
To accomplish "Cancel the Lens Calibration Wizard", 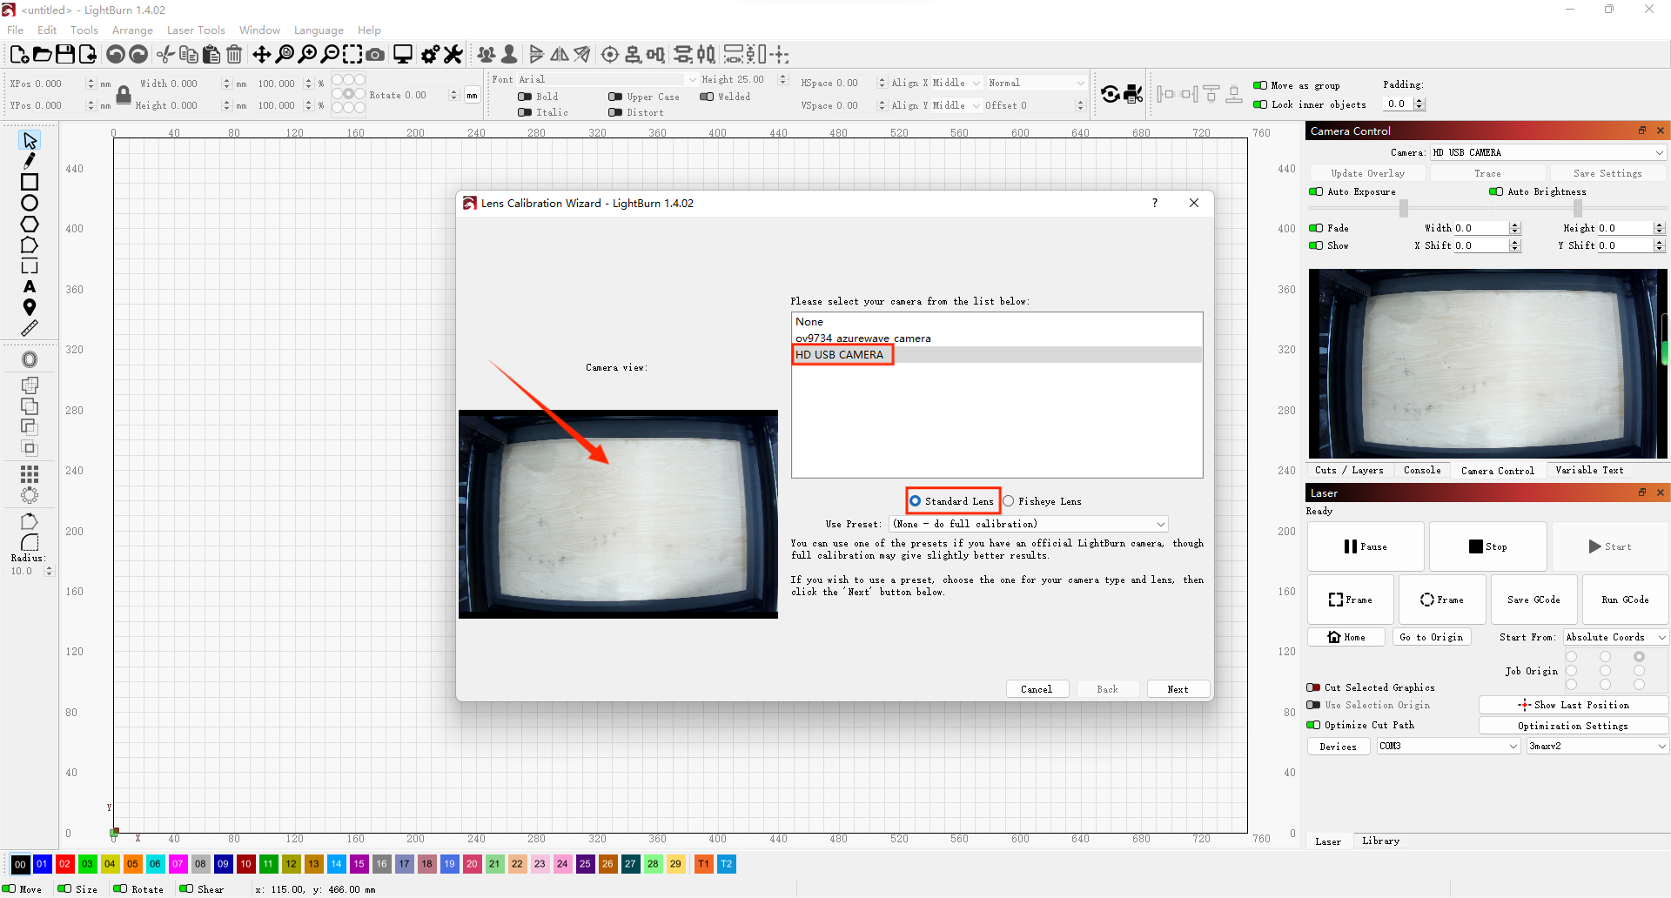I will click(1036, 689).
